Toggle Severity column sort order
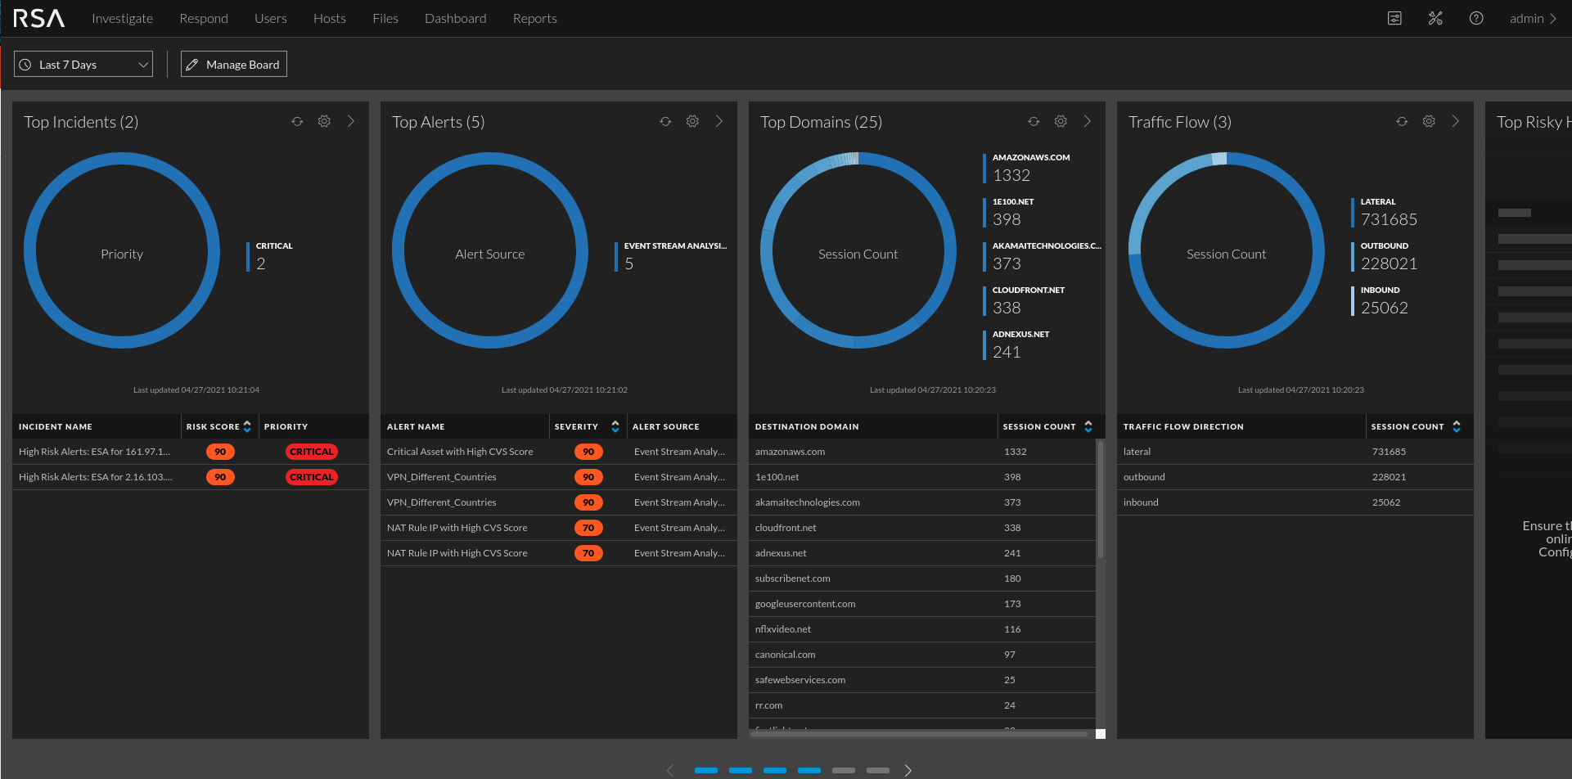 pyautogui.click(x=615, y=426)
